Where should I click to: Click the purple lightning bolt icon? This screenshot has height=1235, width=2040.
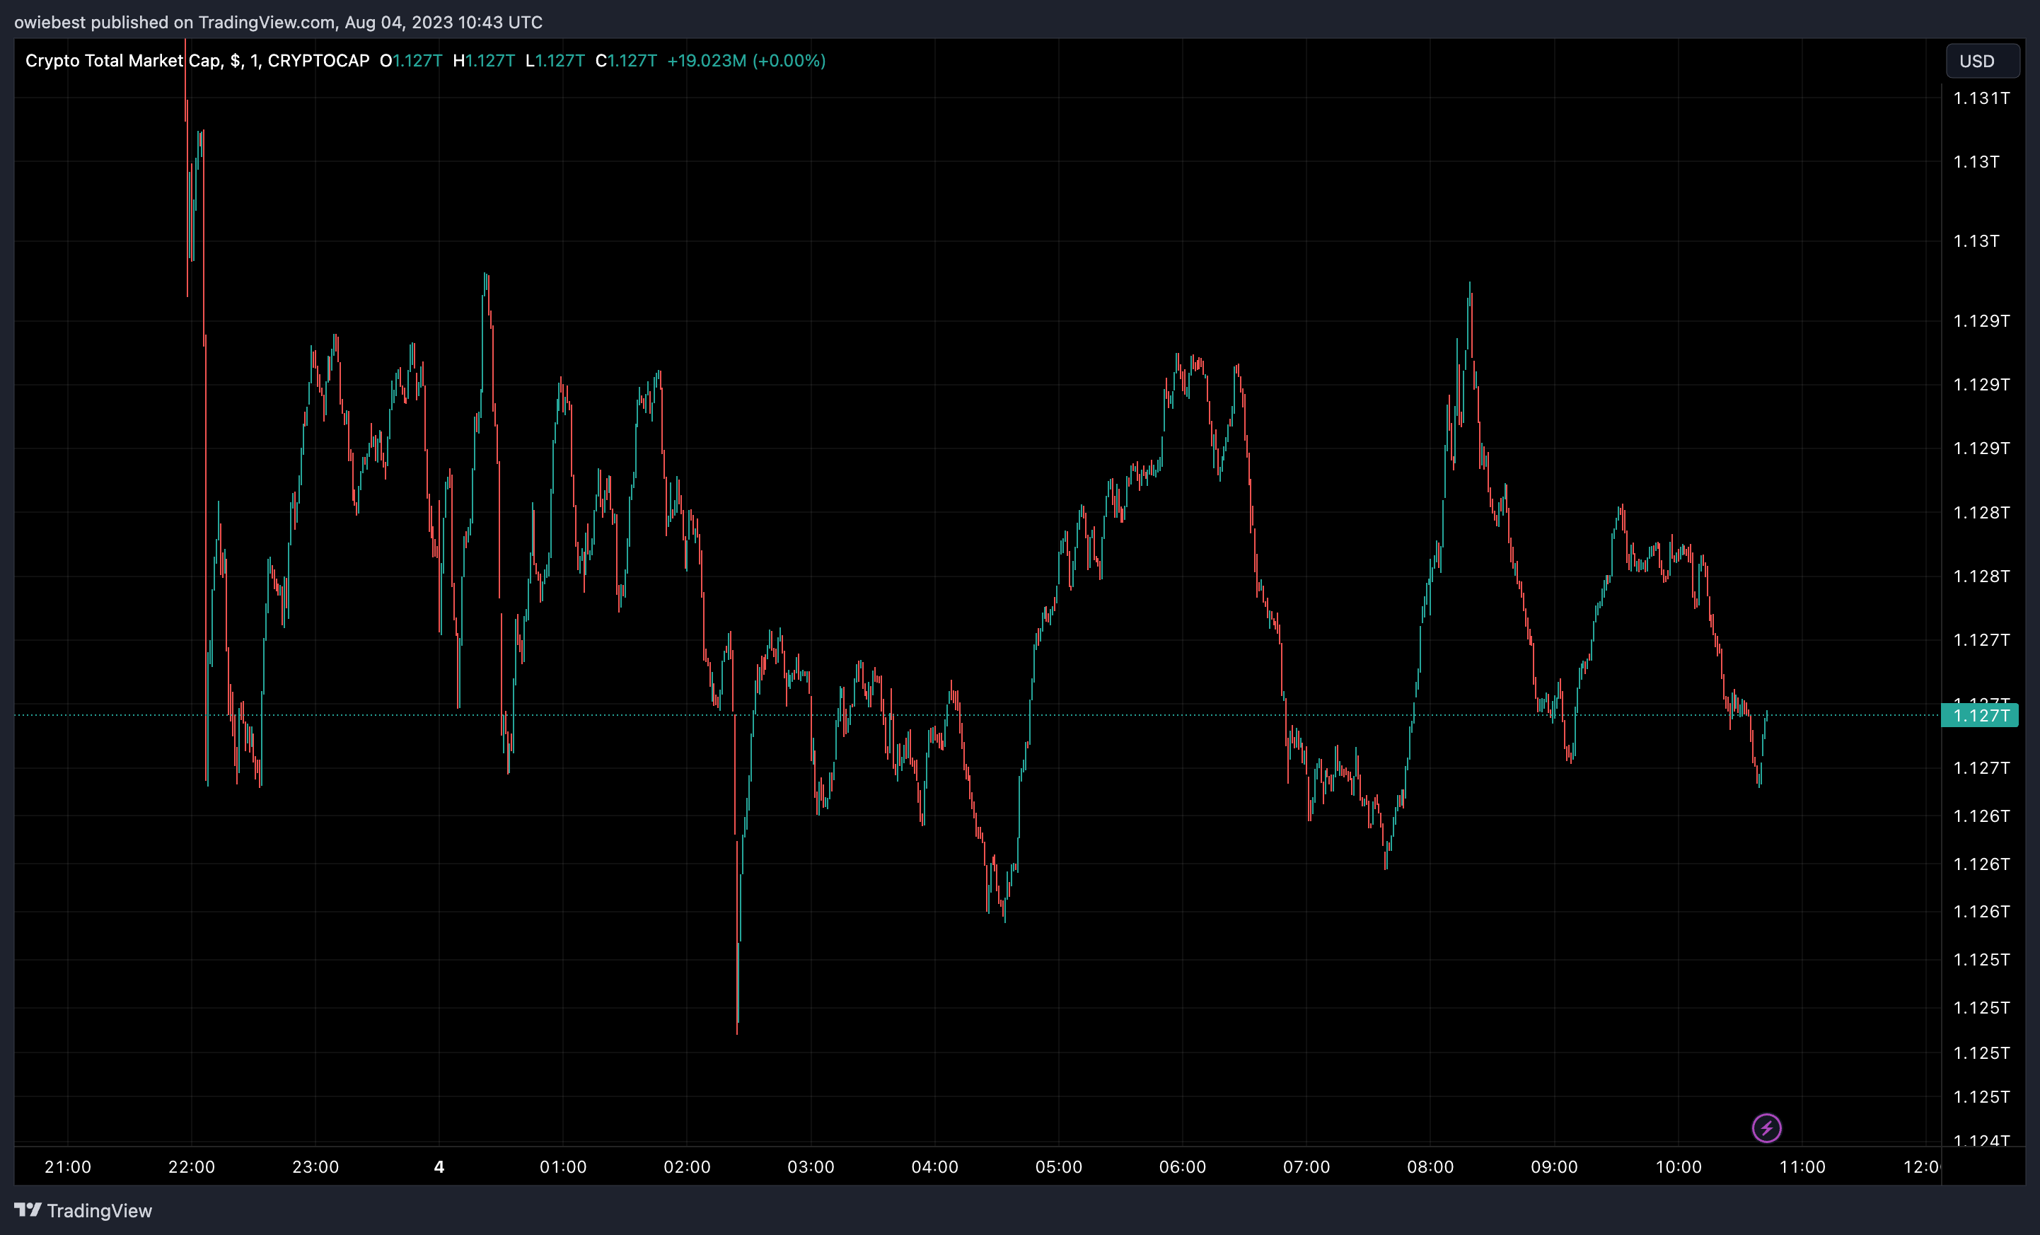pyautogui.click(x=1766, y=1127)
